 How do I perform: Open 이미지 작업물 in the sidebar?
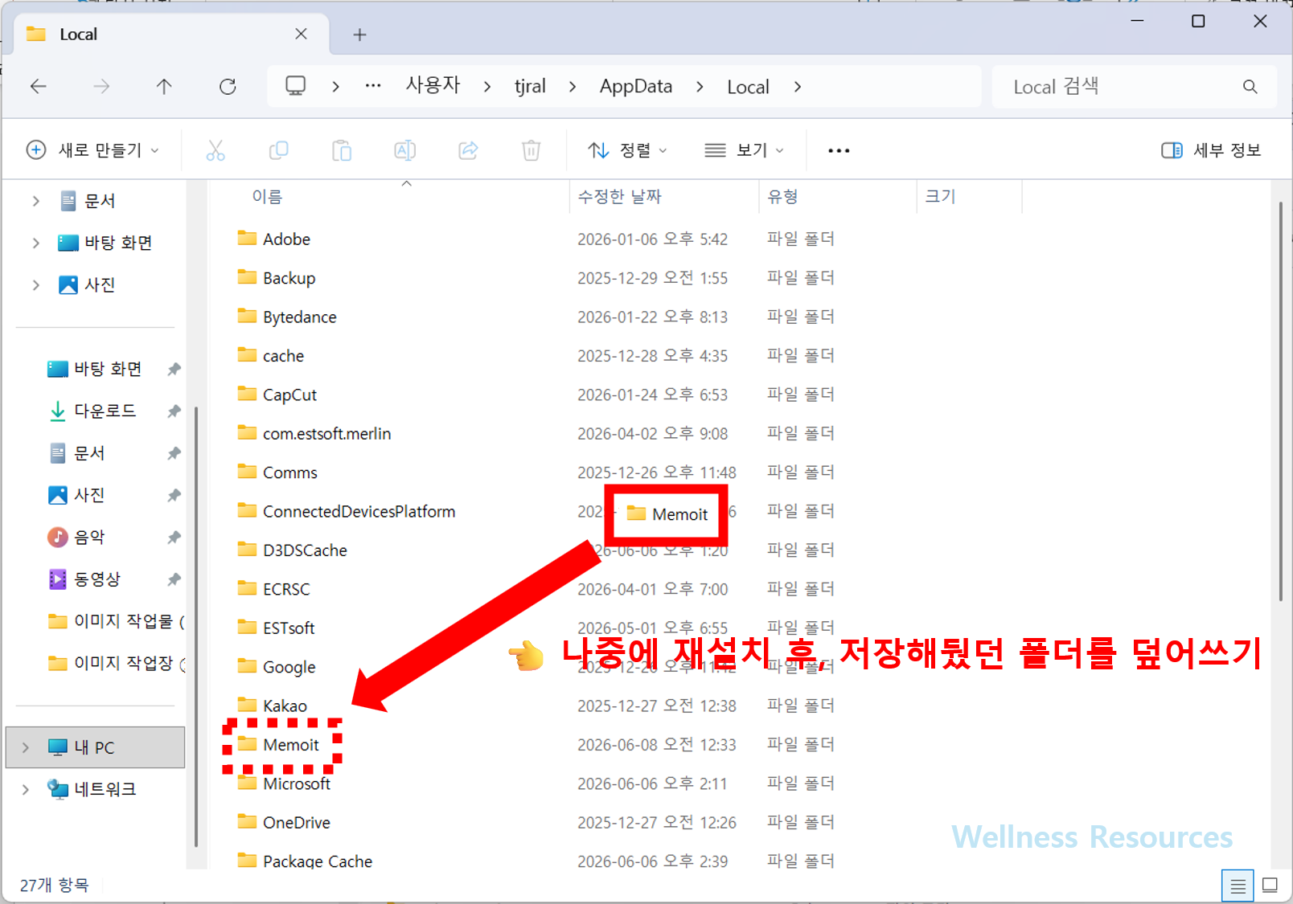coord(116,621)
